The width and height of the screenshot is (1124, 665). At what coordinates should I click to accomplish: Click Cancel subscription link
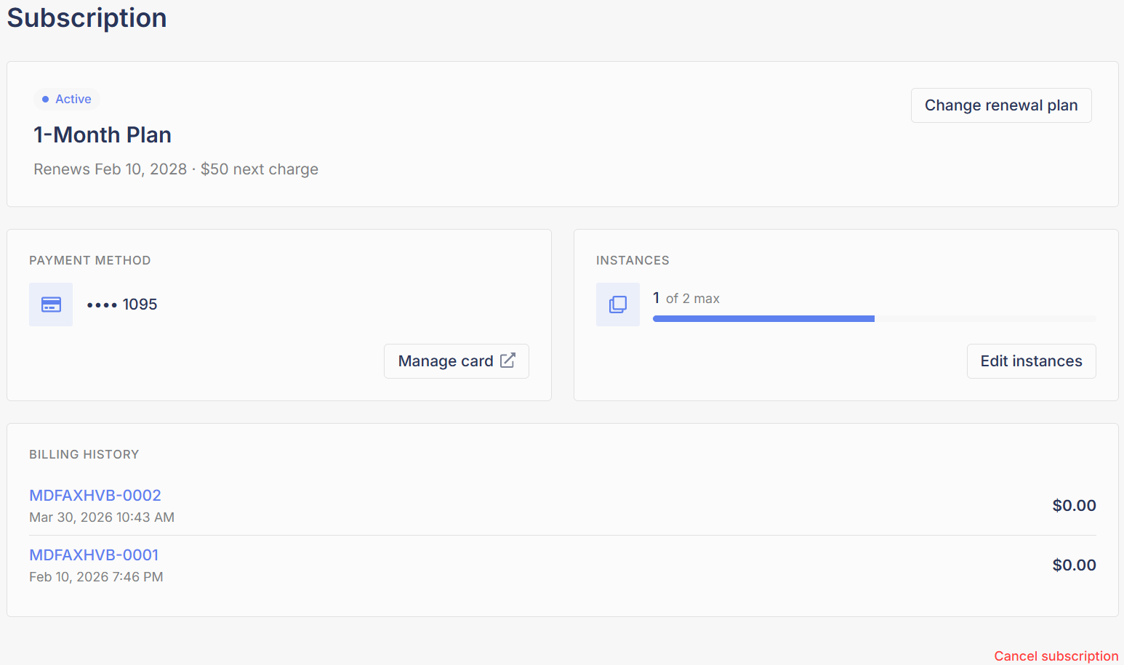[1056, 656]
